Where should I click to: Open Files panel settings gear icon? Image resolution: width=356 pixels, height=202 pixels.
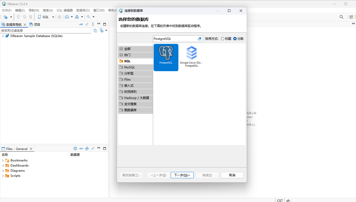[75, 148]
